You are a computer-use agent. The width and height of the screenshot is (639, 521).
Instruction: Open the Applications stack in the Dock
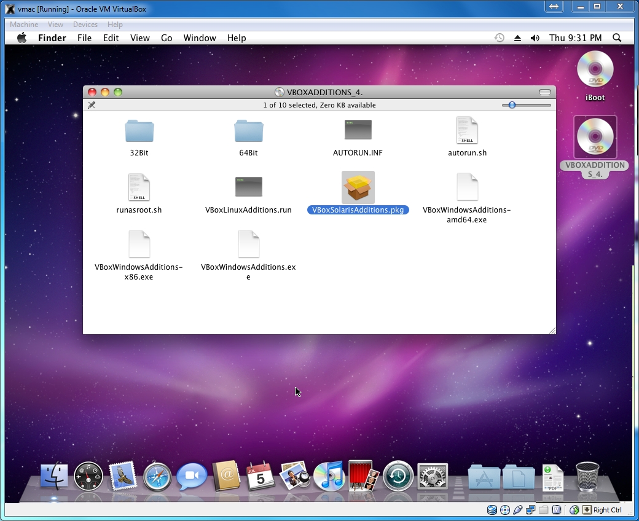[484, 477]
